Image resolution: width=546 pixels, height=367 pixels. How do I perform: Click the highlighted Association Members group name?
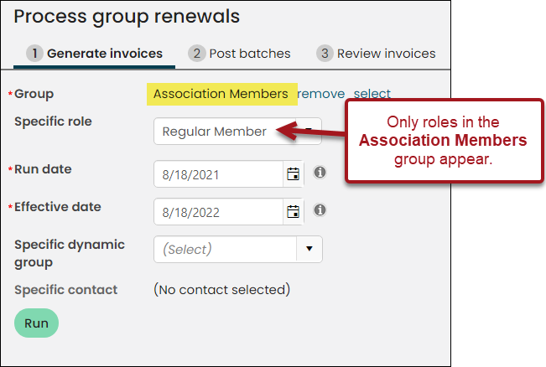click(221, 94)
